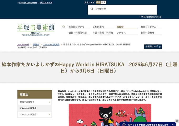Open the お問い合わせ menu item
Screen dimensions: 179x126
tap(151, 33)
